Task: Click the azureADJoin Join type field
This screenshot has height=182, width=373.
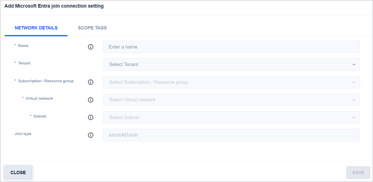Action: (231, 135)
